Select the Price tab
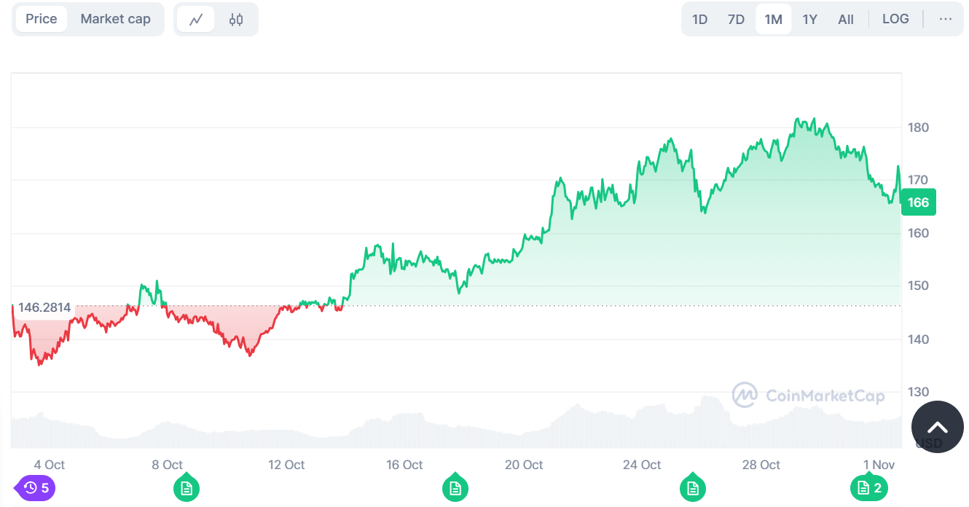 pyautogui.click(x=41, y=19)
